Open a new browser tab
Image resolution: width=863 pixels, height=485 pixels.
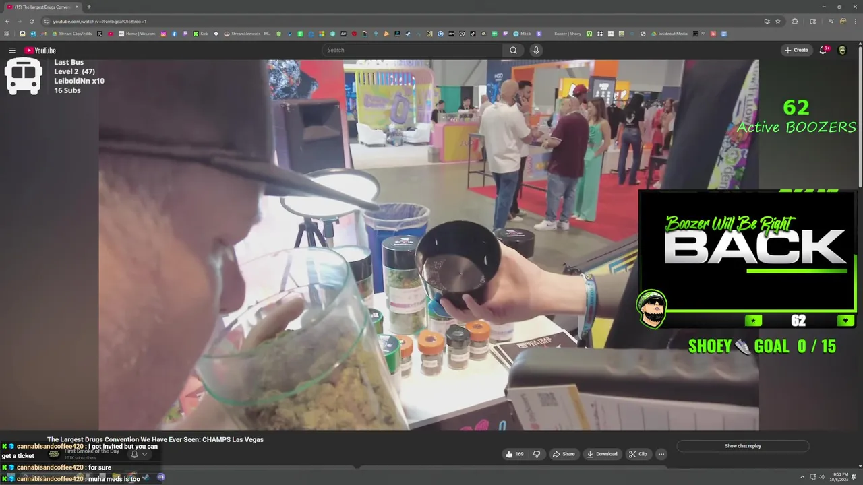[x=89, y=7]
